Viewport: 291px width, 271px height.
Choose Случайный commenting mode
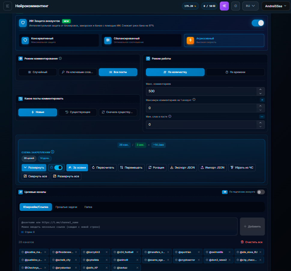(38, 72)
